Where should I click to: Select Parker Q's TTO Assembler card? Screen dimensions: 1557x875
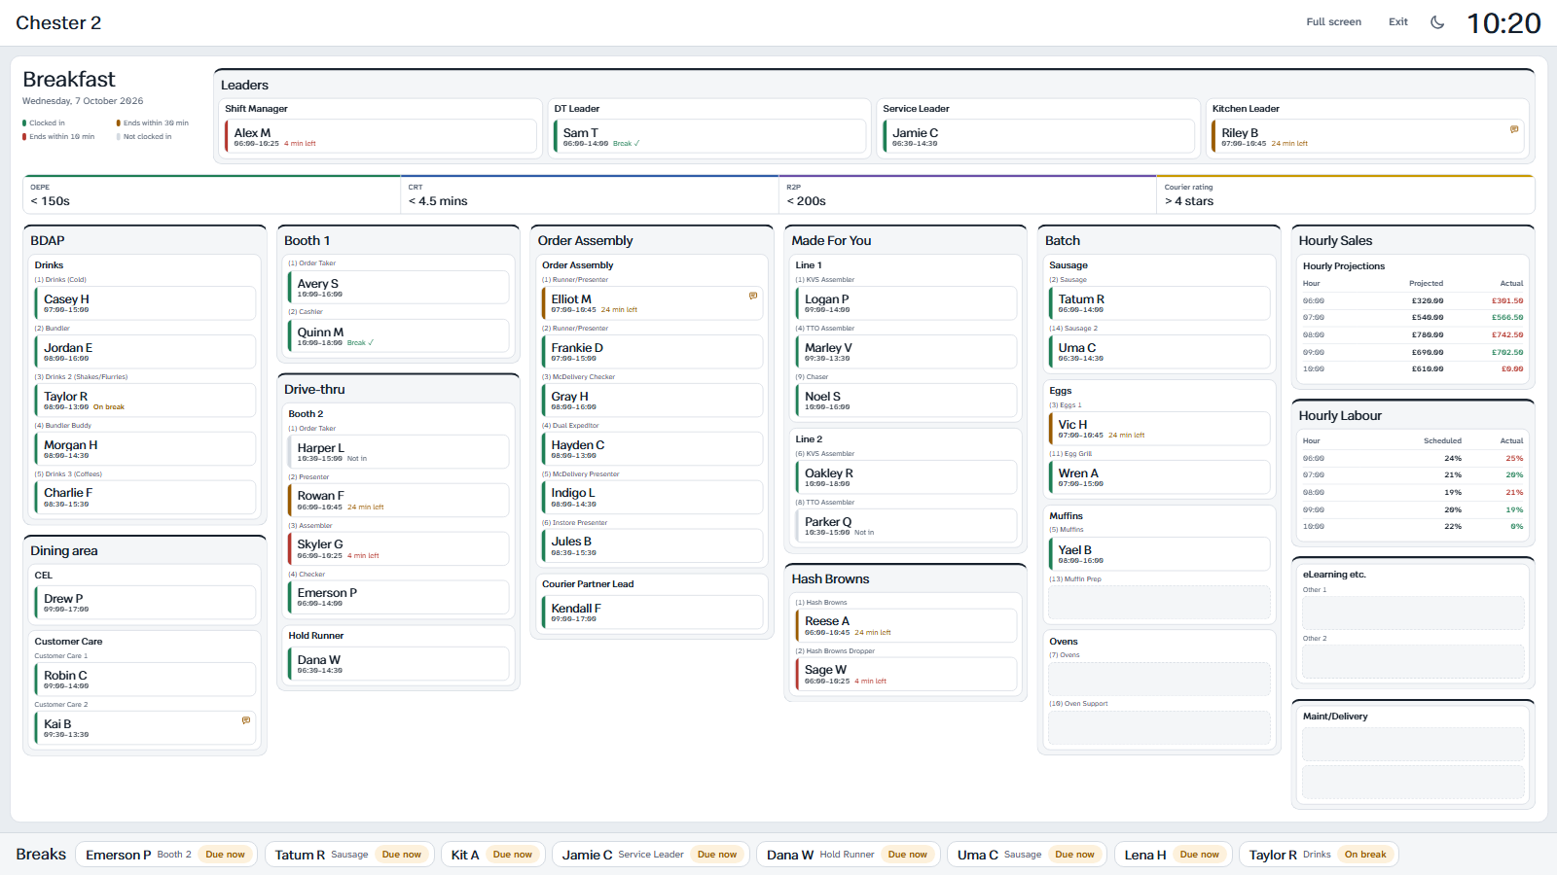pos(906,526)
